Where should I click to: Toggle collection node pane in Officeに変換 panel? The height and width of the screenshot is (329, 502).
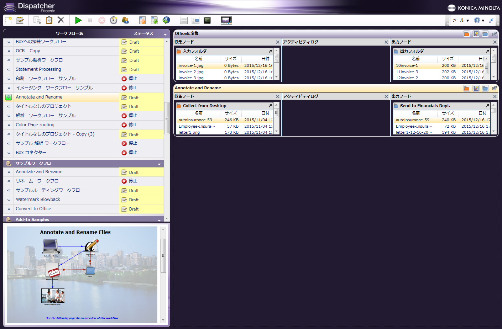(467, 34)
